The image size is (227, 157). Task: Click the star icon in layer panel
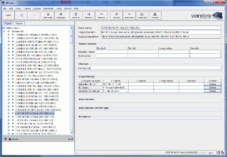[x=69, y=139]
